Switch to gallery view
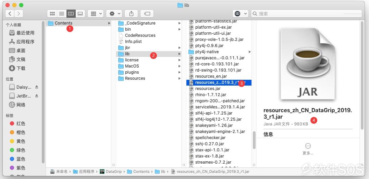 (x=80, y=14)
